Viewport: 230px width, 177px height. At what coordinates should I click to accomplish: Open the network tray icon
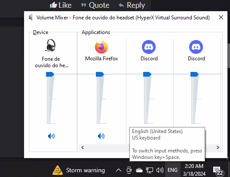[150, 170]
